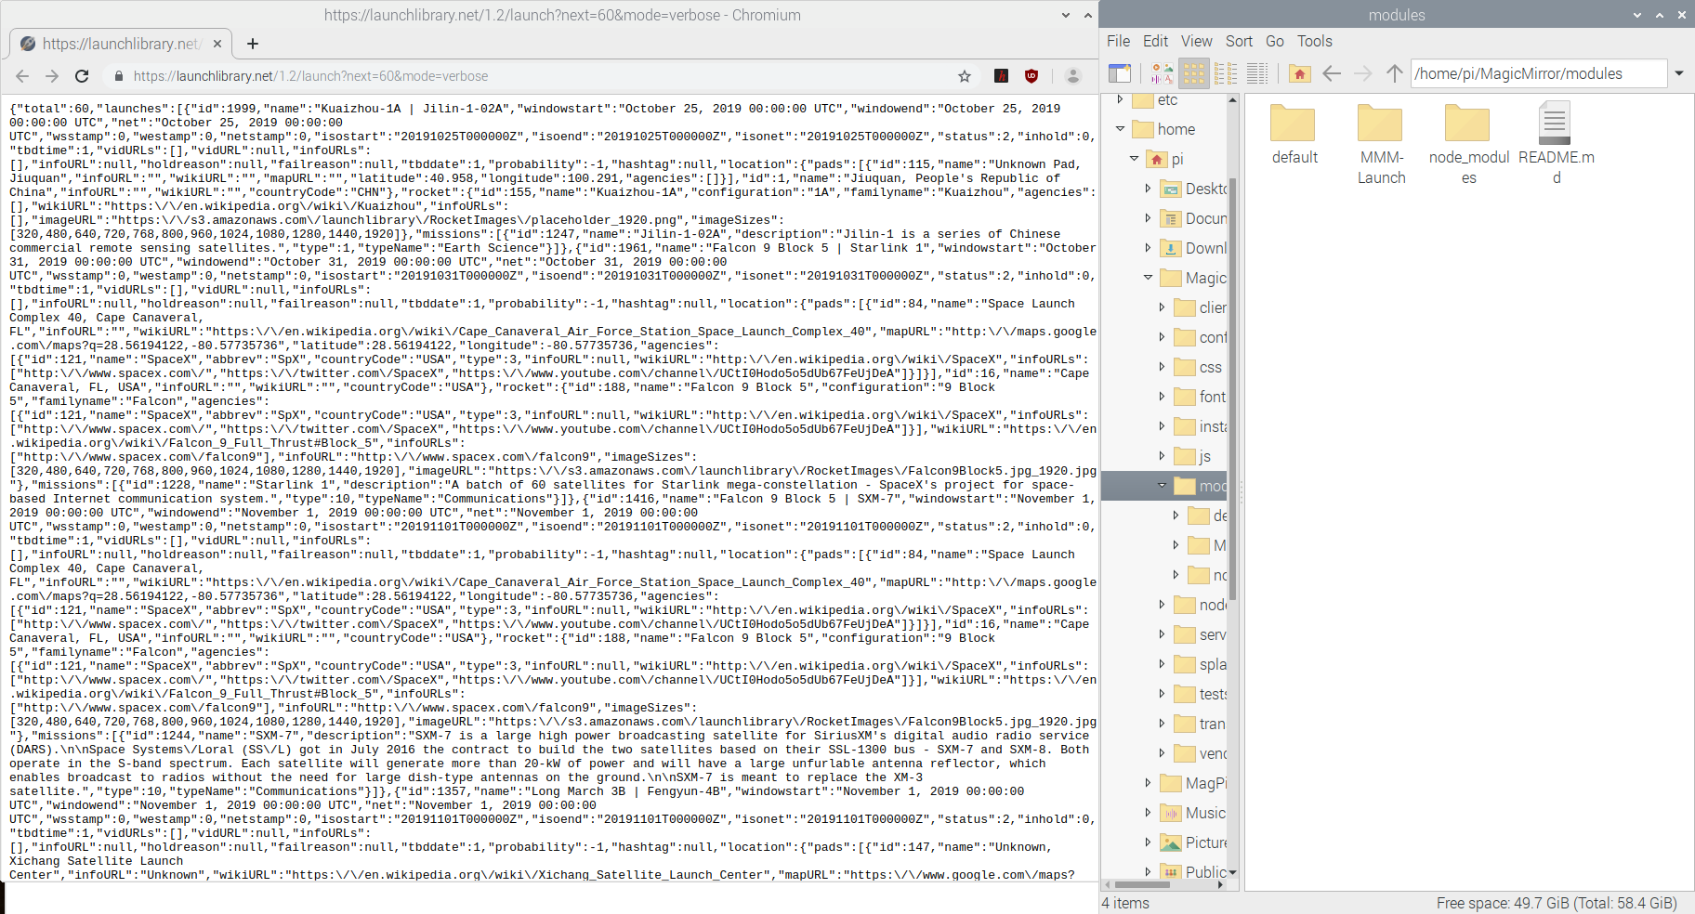Switch to thumbnail view in file manager

pyautogui.click(x=1163, y=73)
